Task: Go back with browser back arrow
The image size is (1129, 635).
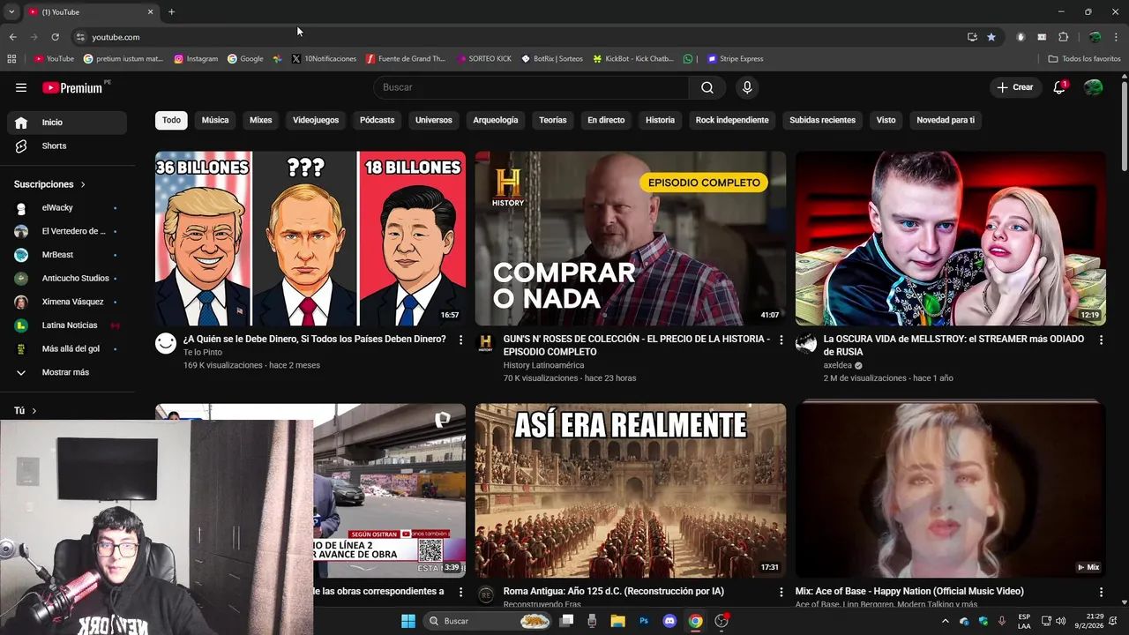Action: coord(12,37)
